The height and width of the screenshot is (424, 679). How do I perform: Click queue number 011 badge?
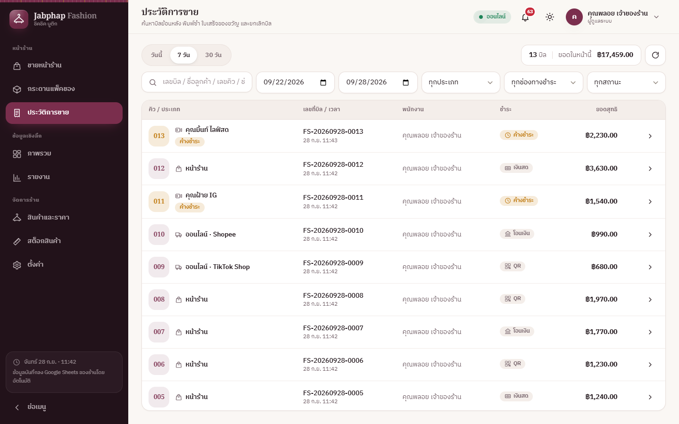(x=159, y=202)
